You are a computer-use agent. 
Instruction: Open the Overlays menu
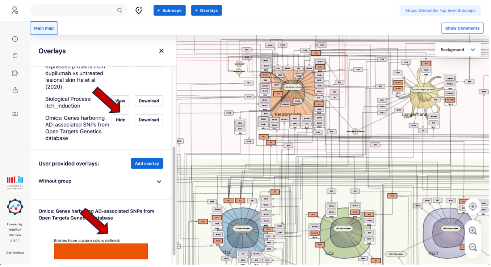click(x=206, y=10)
